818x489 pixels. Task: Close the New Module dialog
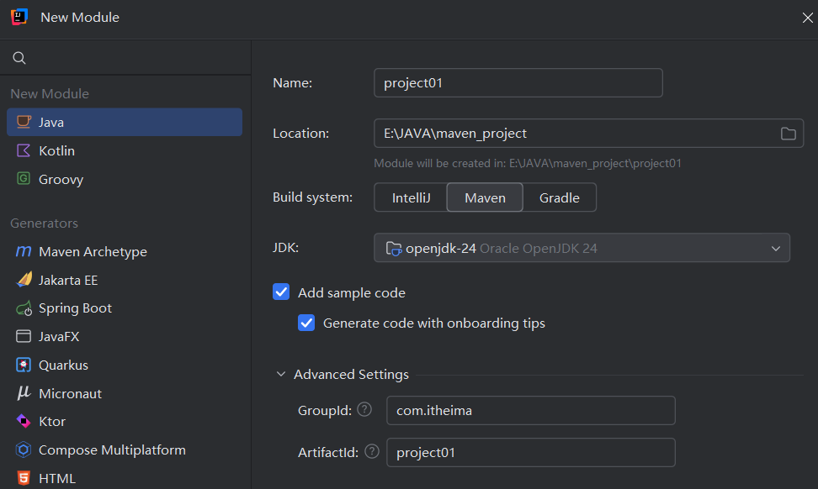pyautogui.click(x=807, y=18)
